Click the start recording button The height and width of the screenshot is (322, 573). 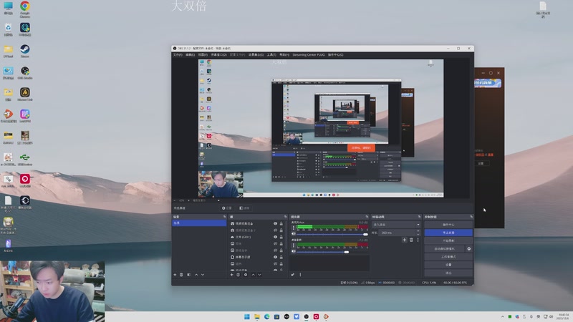click(448, 240)
